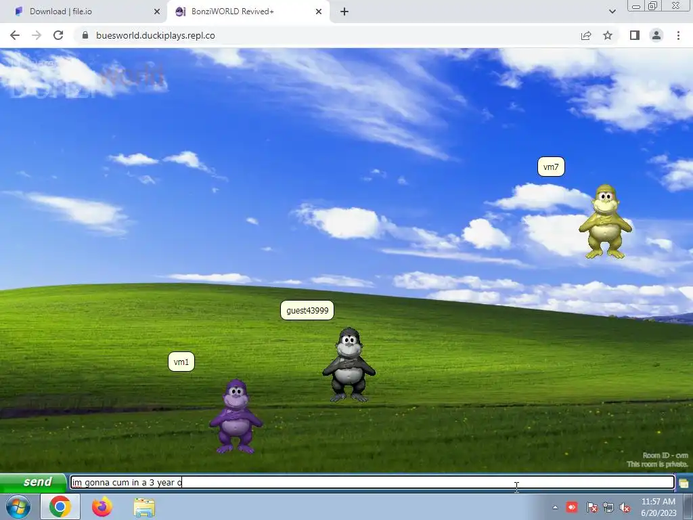Image resolution: width=693 pixels, height=520 pixels.
Task: Open Windows Explorer from the taskbar
Action: (144, 507)
